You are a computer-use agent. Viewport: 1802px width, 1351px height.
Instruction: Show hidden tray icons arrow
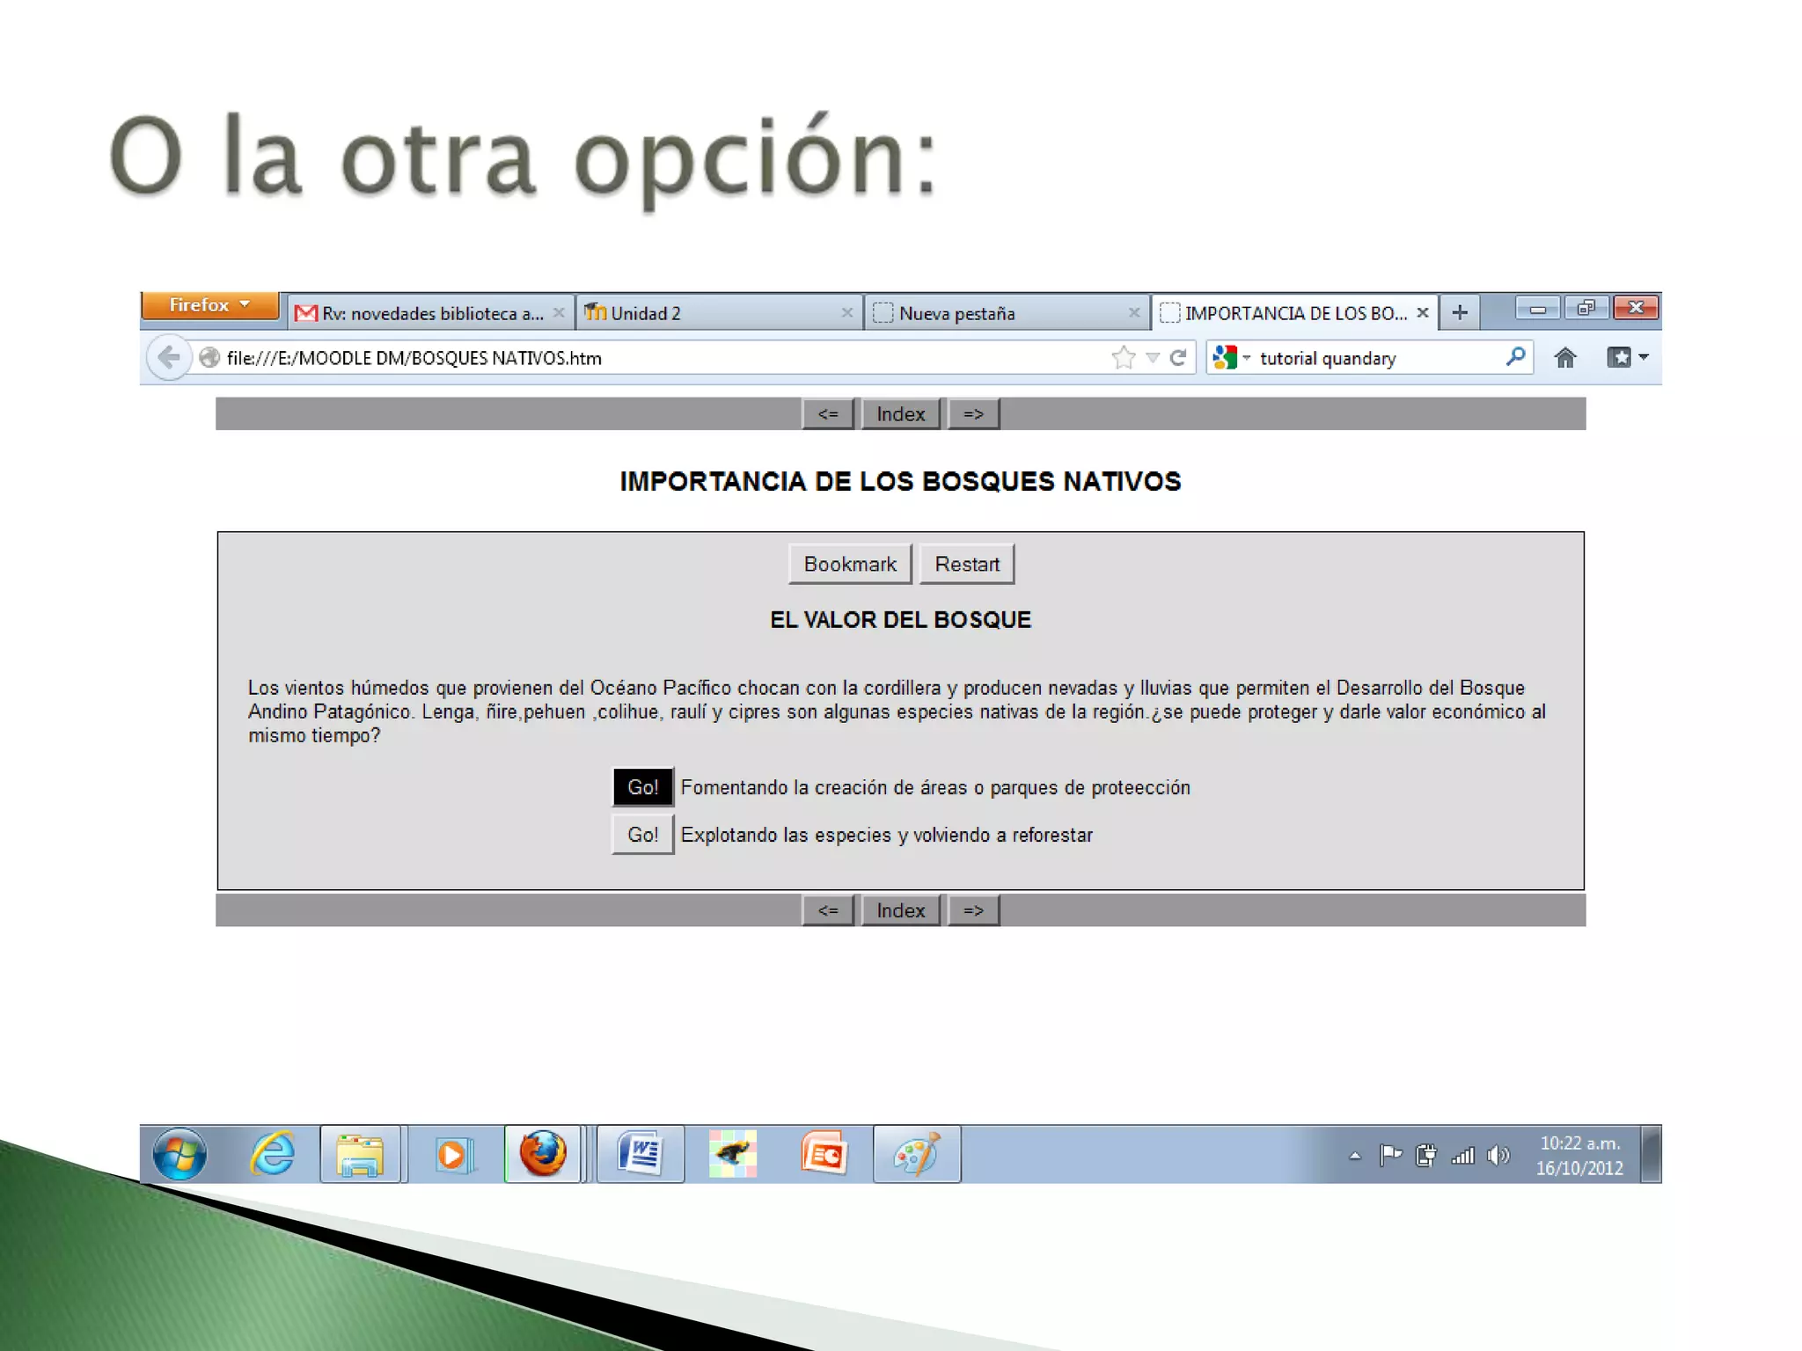coord(1355,1156)
